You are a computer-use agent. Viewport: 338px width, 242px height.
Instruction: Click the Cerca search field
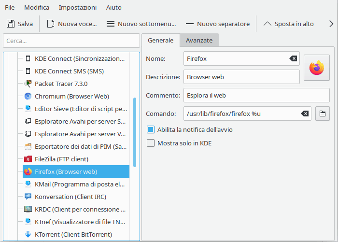pos(71,41)
